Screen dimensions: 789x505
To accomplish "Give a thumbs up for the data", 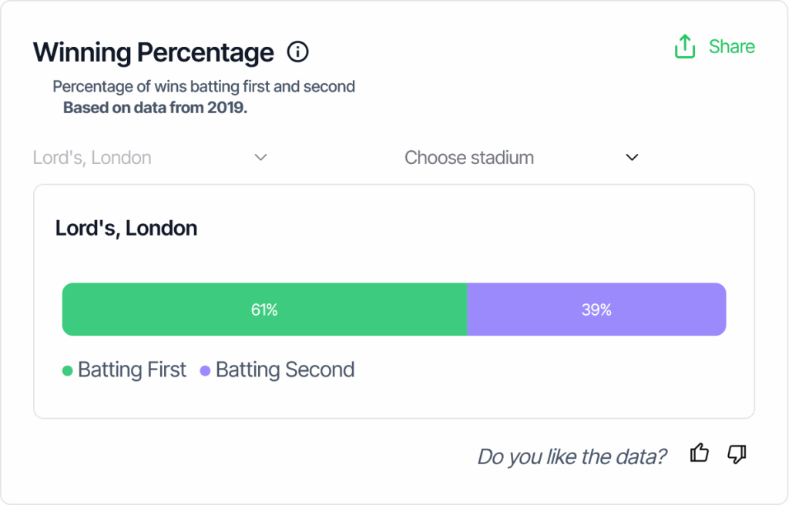I will tap(700, 453).
